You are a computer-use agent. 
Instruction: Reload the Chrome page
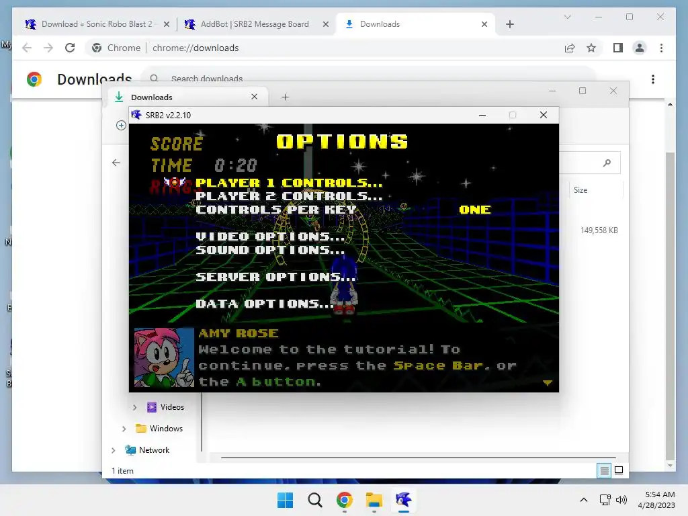tap(70, 48)
